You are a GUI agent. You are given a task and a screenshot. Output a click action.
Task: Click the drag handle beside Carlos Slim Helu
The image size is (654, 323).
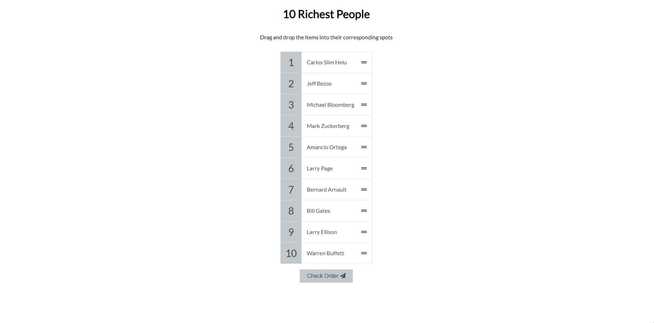tap(364, 63)
